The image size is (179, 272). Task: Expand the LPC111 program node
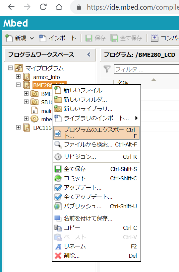coord(18,127)
